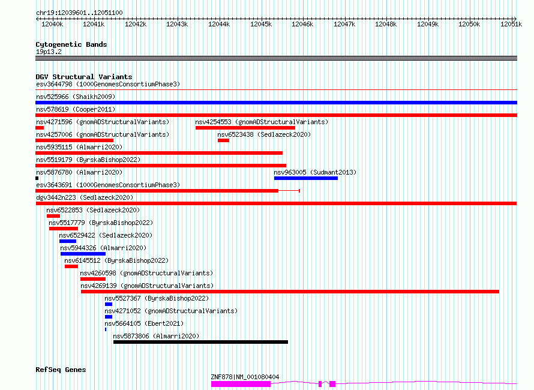This screenshot has height=390, width=534.
Task: Click the blue nsv5944326 Almarri2020 bar
Action: [x=83, y=254]
